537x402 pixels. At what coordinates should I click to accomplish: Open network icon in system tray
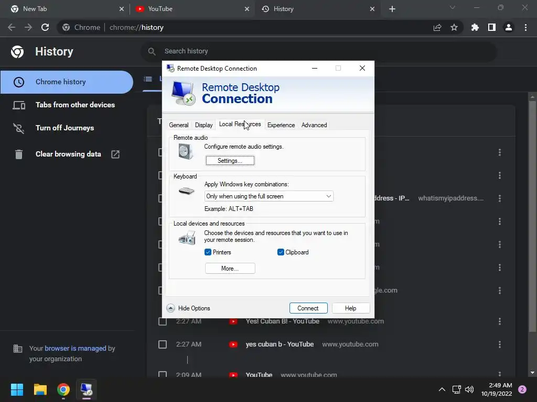click(456, 389)
